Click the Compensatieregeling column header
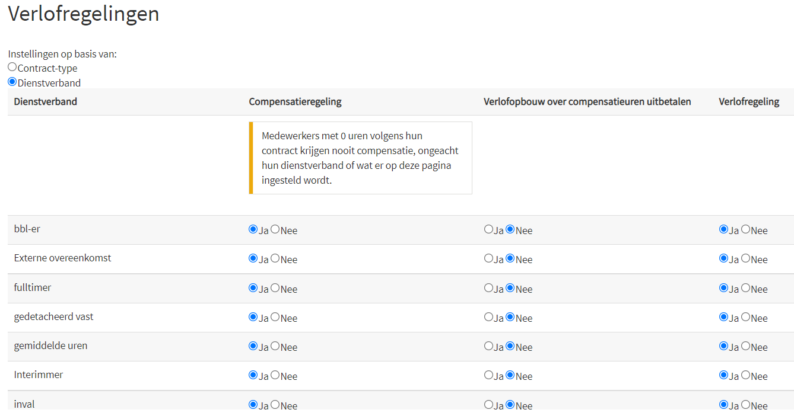 [295, 101]
